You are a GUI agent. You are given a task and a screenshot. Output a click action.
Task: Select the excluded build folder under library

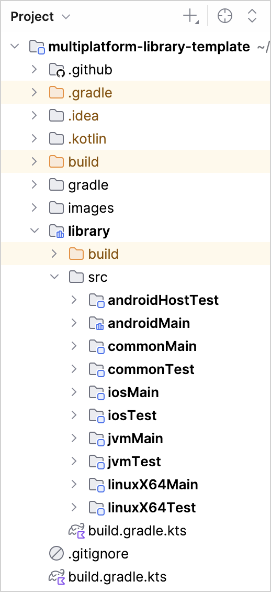103,254
